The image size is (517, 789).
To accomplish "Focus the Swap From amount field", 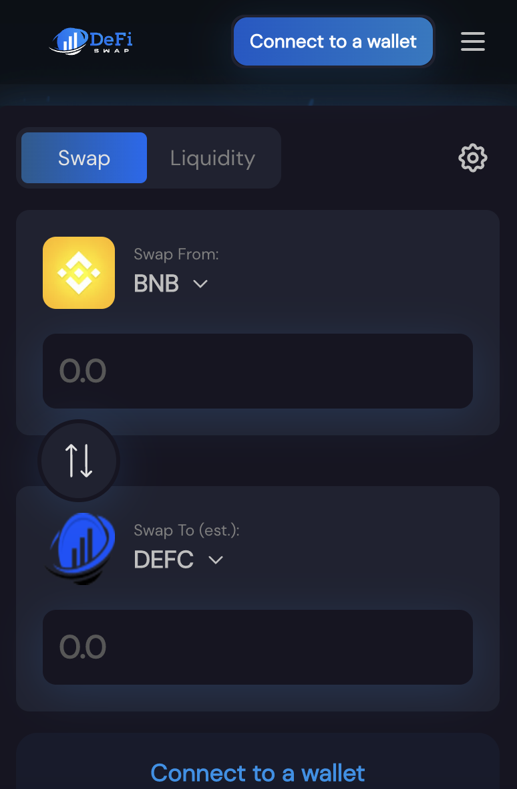I will pyautogui.click(x=258, y=371).
